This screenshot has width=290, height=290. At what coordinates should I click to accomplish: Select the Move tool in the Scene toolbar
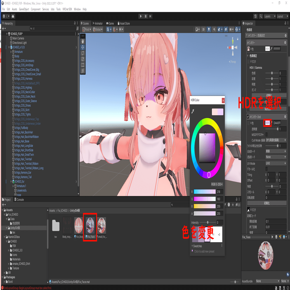tap(82, 47)
